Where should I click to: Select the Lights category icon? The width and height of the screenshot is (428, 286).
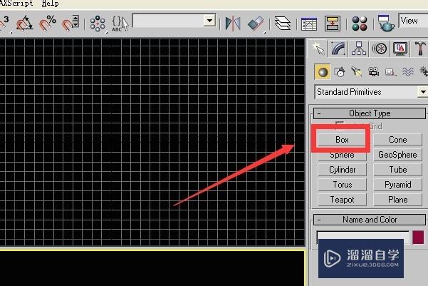(x=356, y=72)
